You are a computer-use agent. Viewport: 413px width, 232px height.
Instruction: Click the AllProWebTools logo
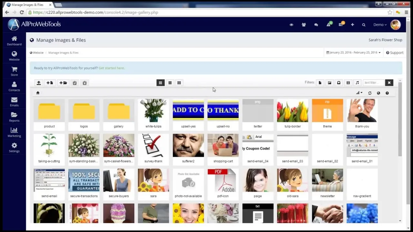pyautogui.click(x=34, y=24)
